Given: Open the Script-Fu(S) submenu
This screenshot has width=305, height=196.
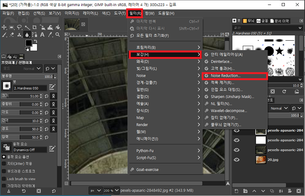Looking at the screenshot, I should click(x=165, y=158).
